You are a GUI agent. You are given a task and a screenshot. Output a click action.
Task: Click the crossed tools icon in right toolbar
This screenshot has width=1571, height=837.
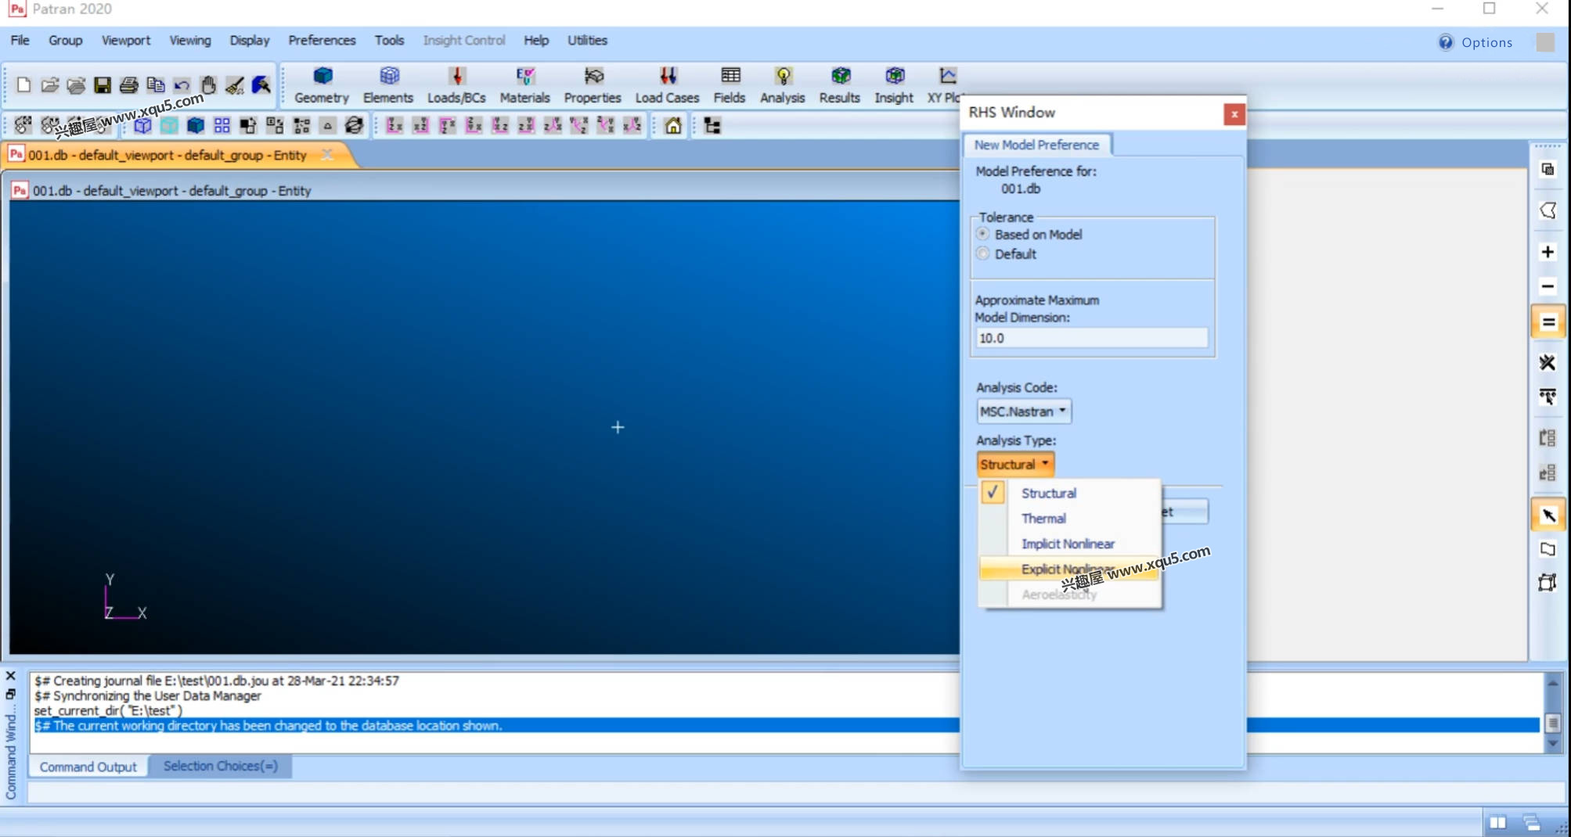pos(1548,362)
